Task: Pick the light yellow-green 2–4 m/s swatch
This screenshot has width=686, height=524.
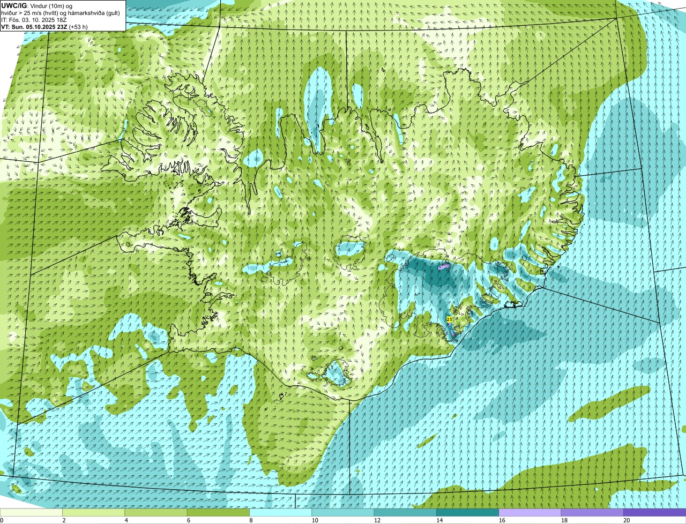Action: pos(93,512)
